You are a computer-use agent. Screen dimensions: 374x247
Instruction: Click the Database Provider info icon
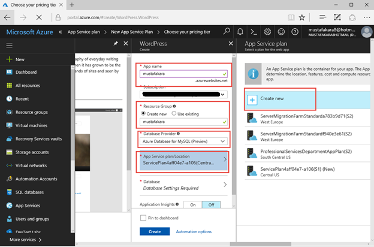[x=178, y=134]
